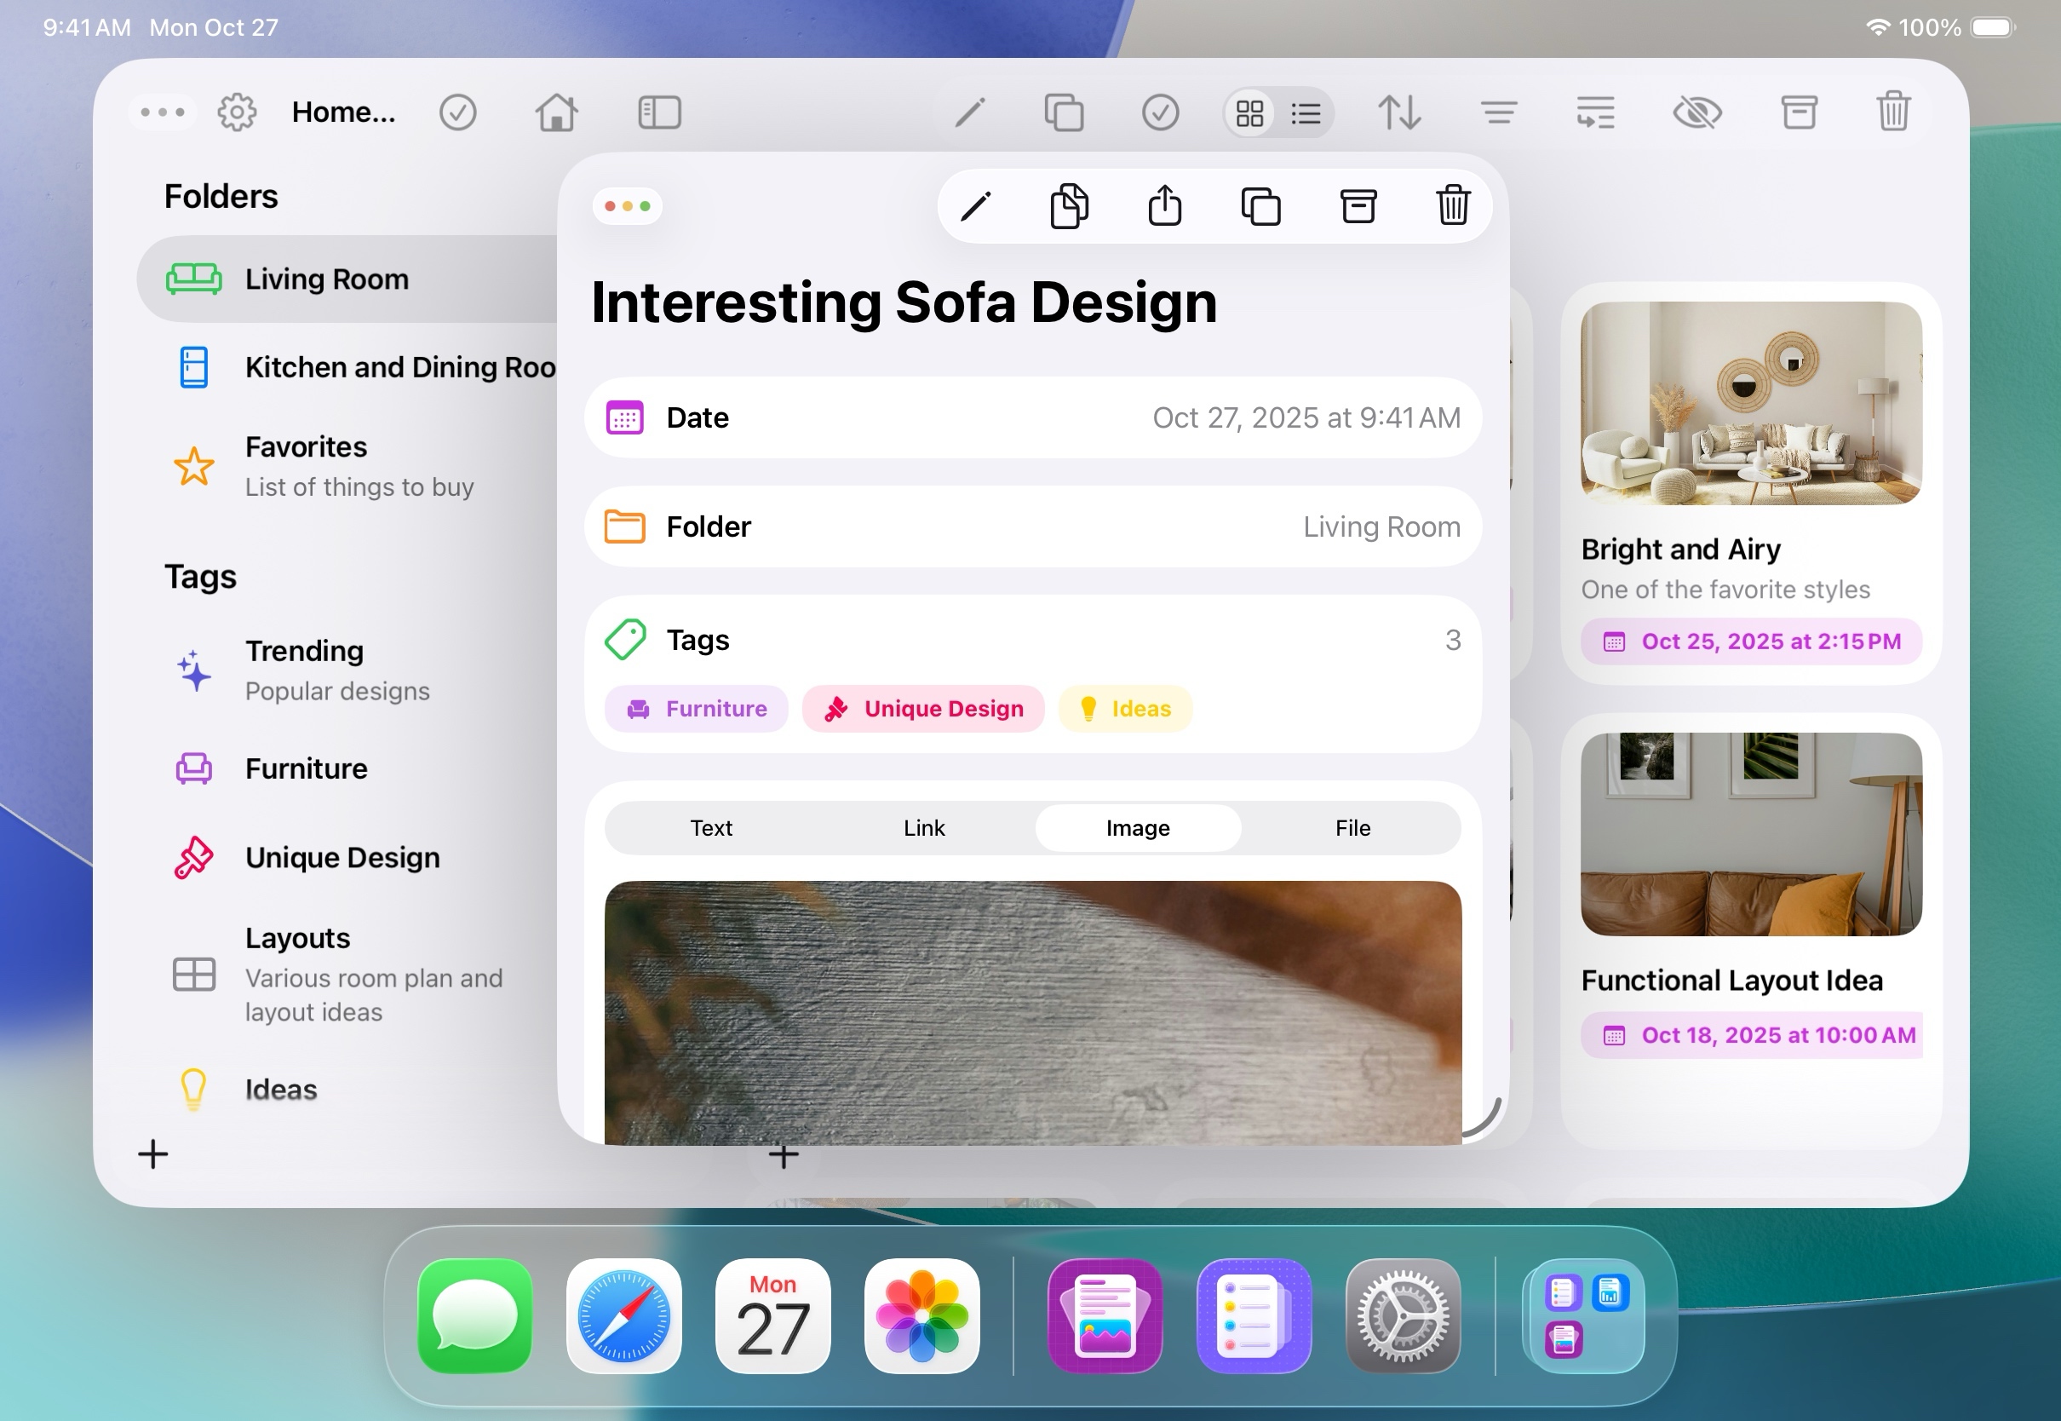Switch to the Text tab
Viewport: 2061px width, 1421px height.
point(711,828)
